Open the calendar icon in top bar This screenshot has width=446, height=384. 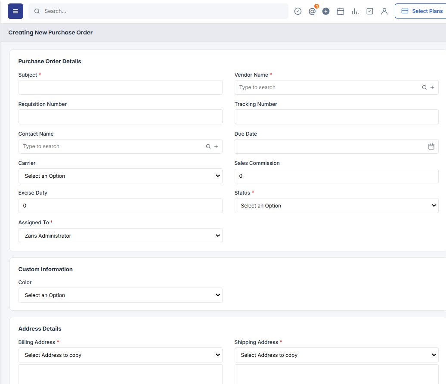tap(341, 11)
